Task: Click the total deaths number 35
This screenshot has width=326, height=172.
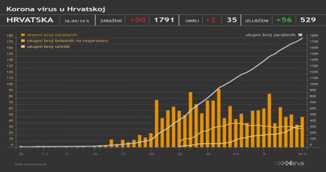Action: pos(231,20)
